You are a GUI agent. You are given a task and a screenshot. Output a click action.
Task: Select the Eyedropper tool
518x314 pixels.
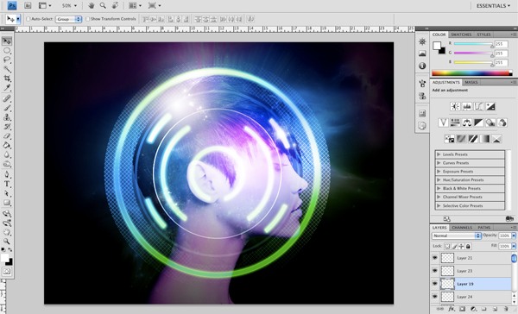(x=7, y=87)
